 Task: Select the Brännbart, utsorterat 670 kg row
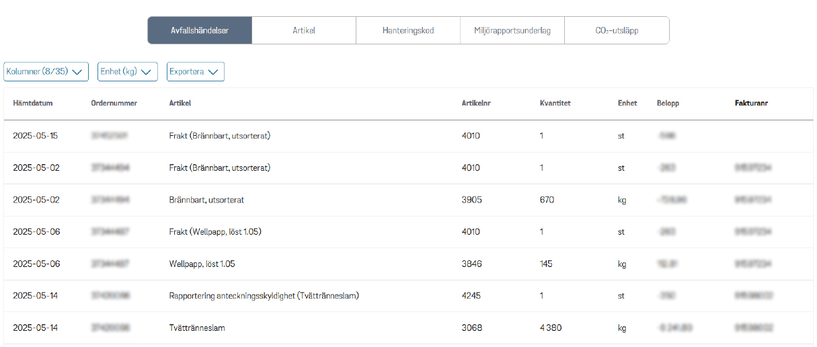(206, 200)
